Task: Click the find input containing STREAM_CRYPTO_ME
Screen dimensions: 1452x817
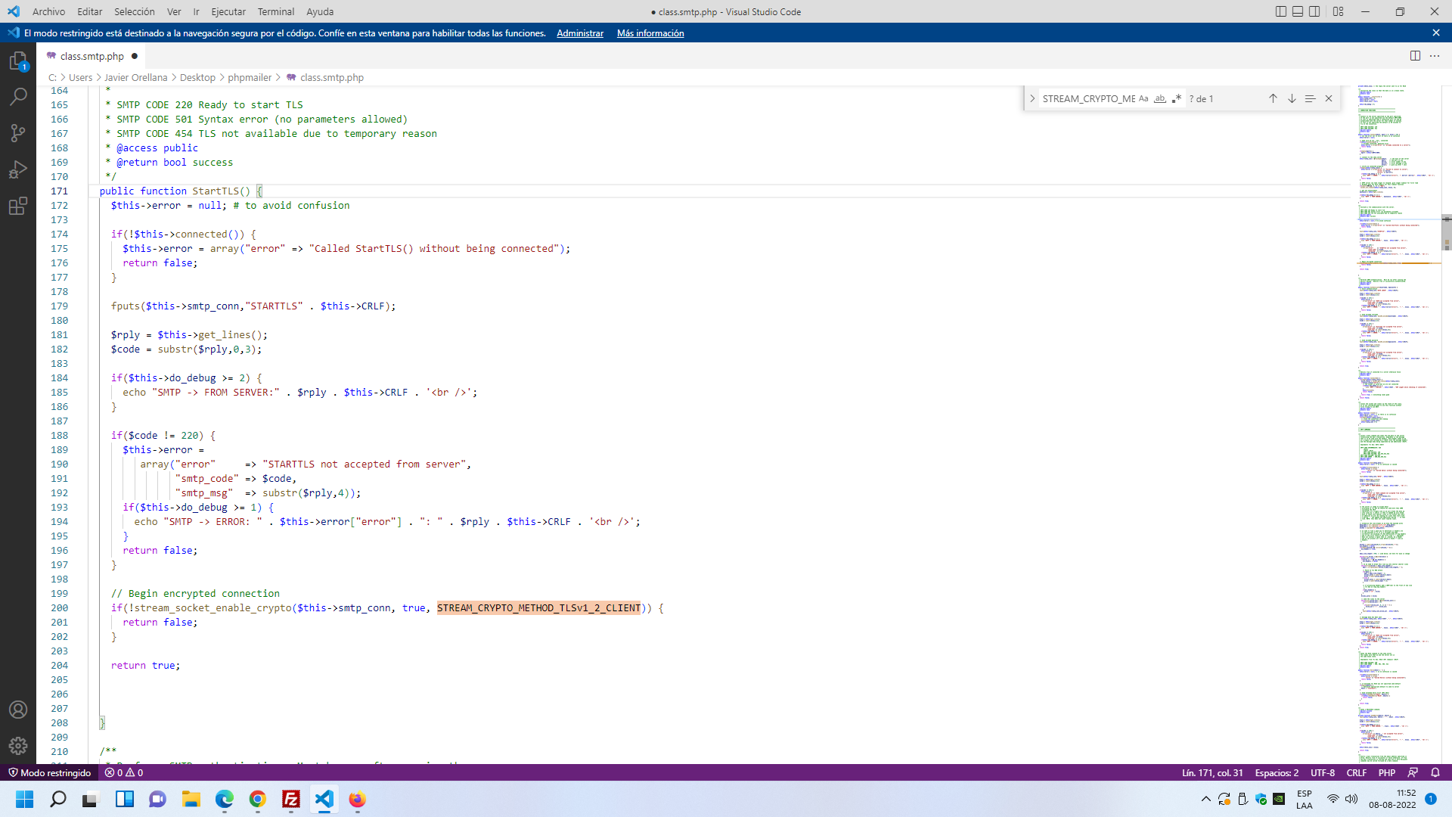Action: pos(1088,98)
